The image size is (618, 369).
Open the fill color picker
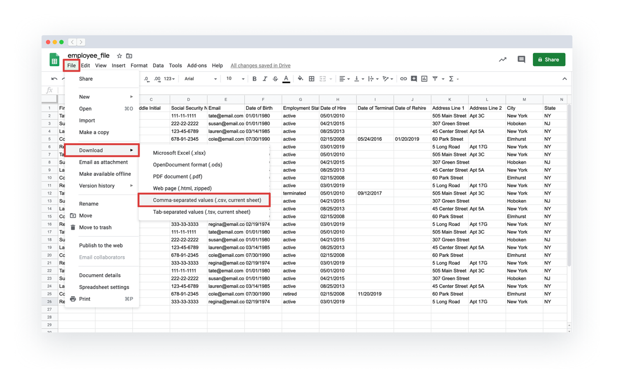[300, 79]
